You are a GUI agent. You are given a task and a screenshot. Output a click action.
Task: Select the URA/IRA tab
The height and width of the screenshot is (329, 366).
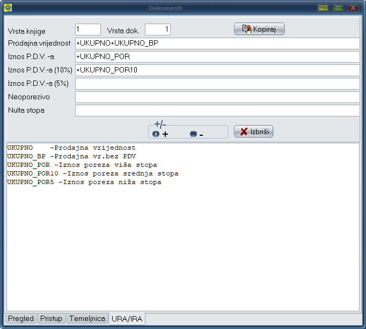127,319
